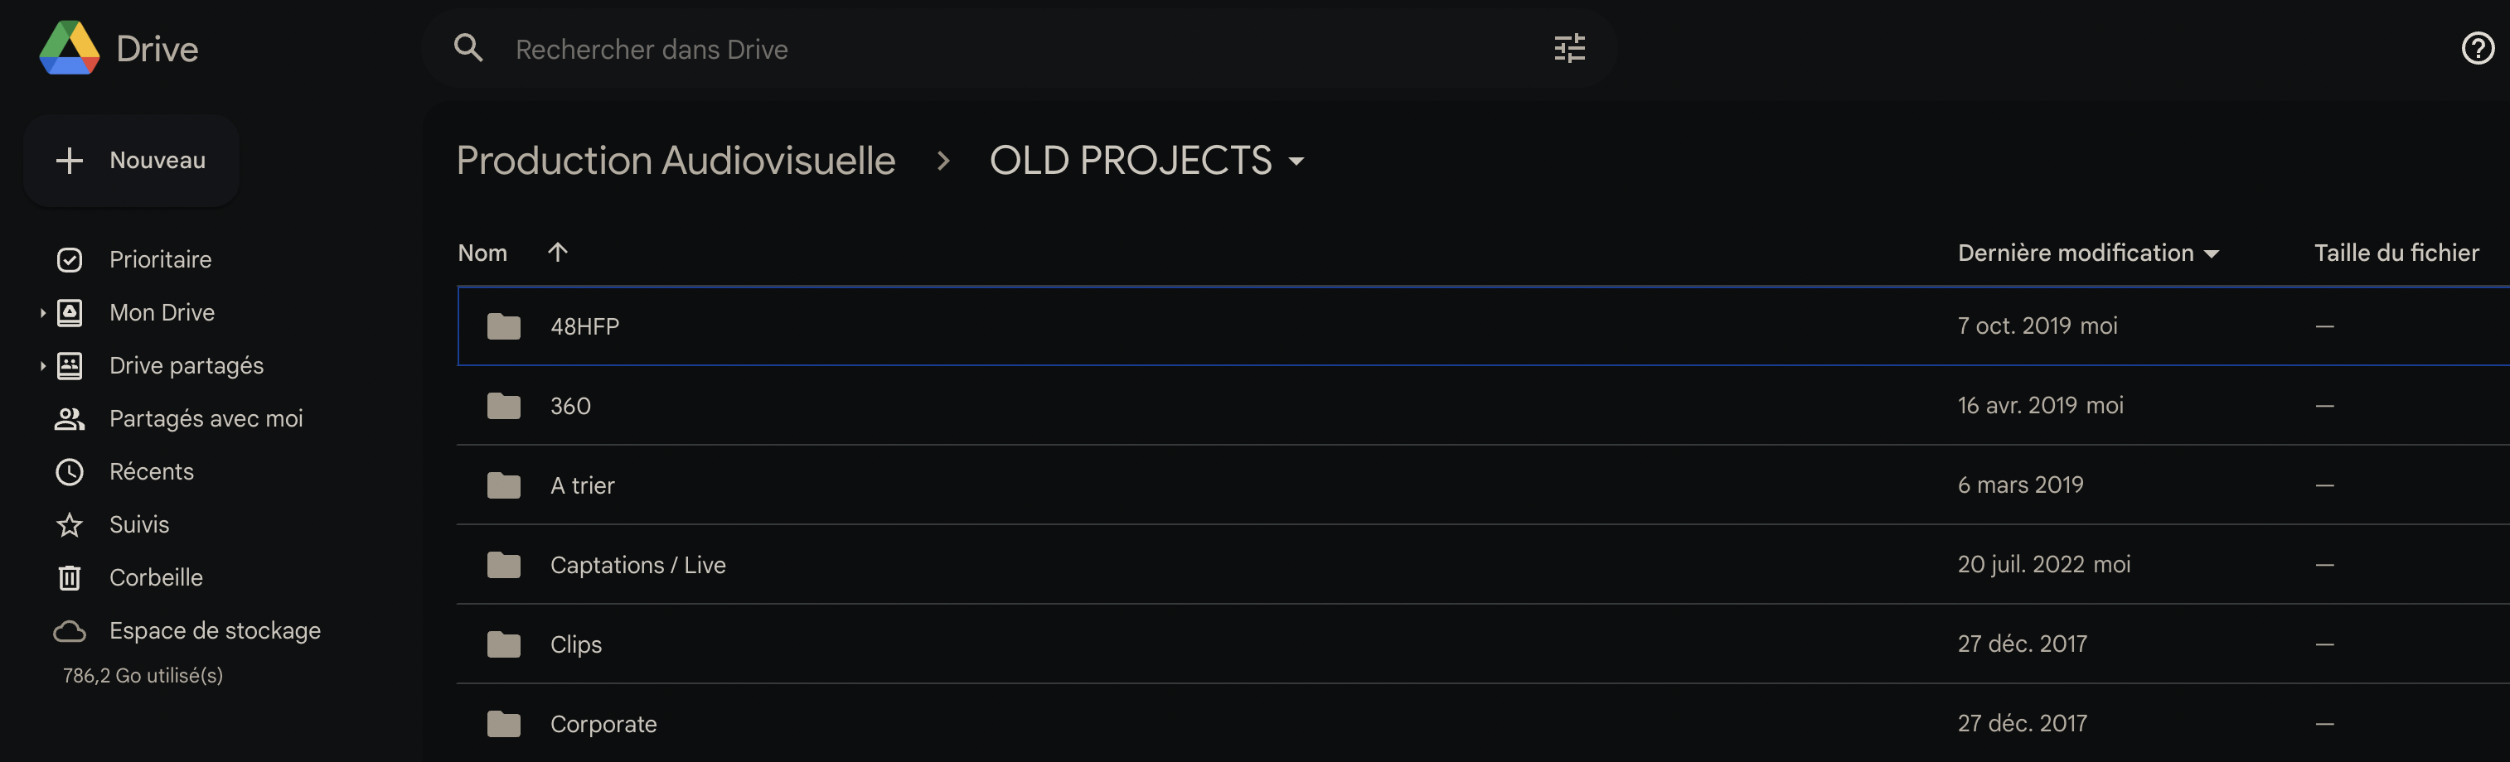The image size is (2510, 762).
Task: Open the search options filter icon
Action: pos(1568,49)
